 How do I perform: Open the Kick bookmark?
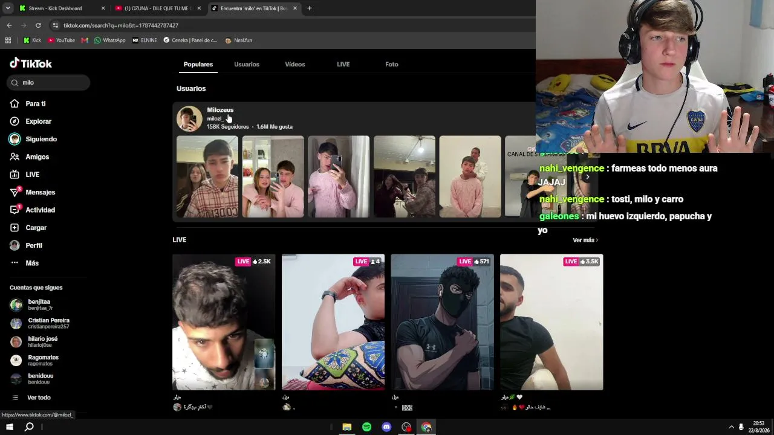tap(32, 40)
